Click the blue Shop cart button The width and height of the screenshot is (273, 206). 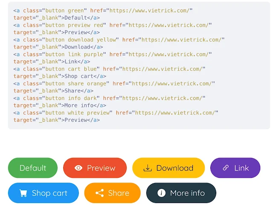click(44, 193)
